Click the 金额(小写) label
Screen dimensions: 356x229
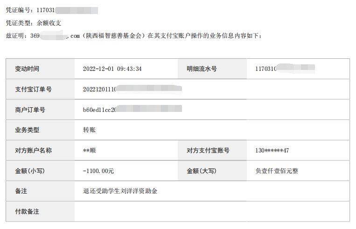coord(30,171)
